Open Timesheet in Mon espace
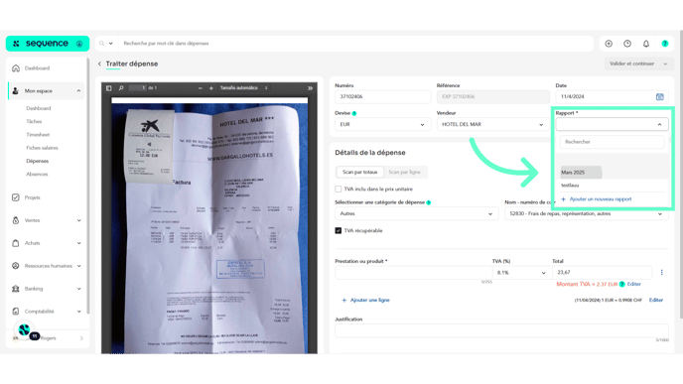Viewport: 683px width, 384px height. click(x=38, y=135)
